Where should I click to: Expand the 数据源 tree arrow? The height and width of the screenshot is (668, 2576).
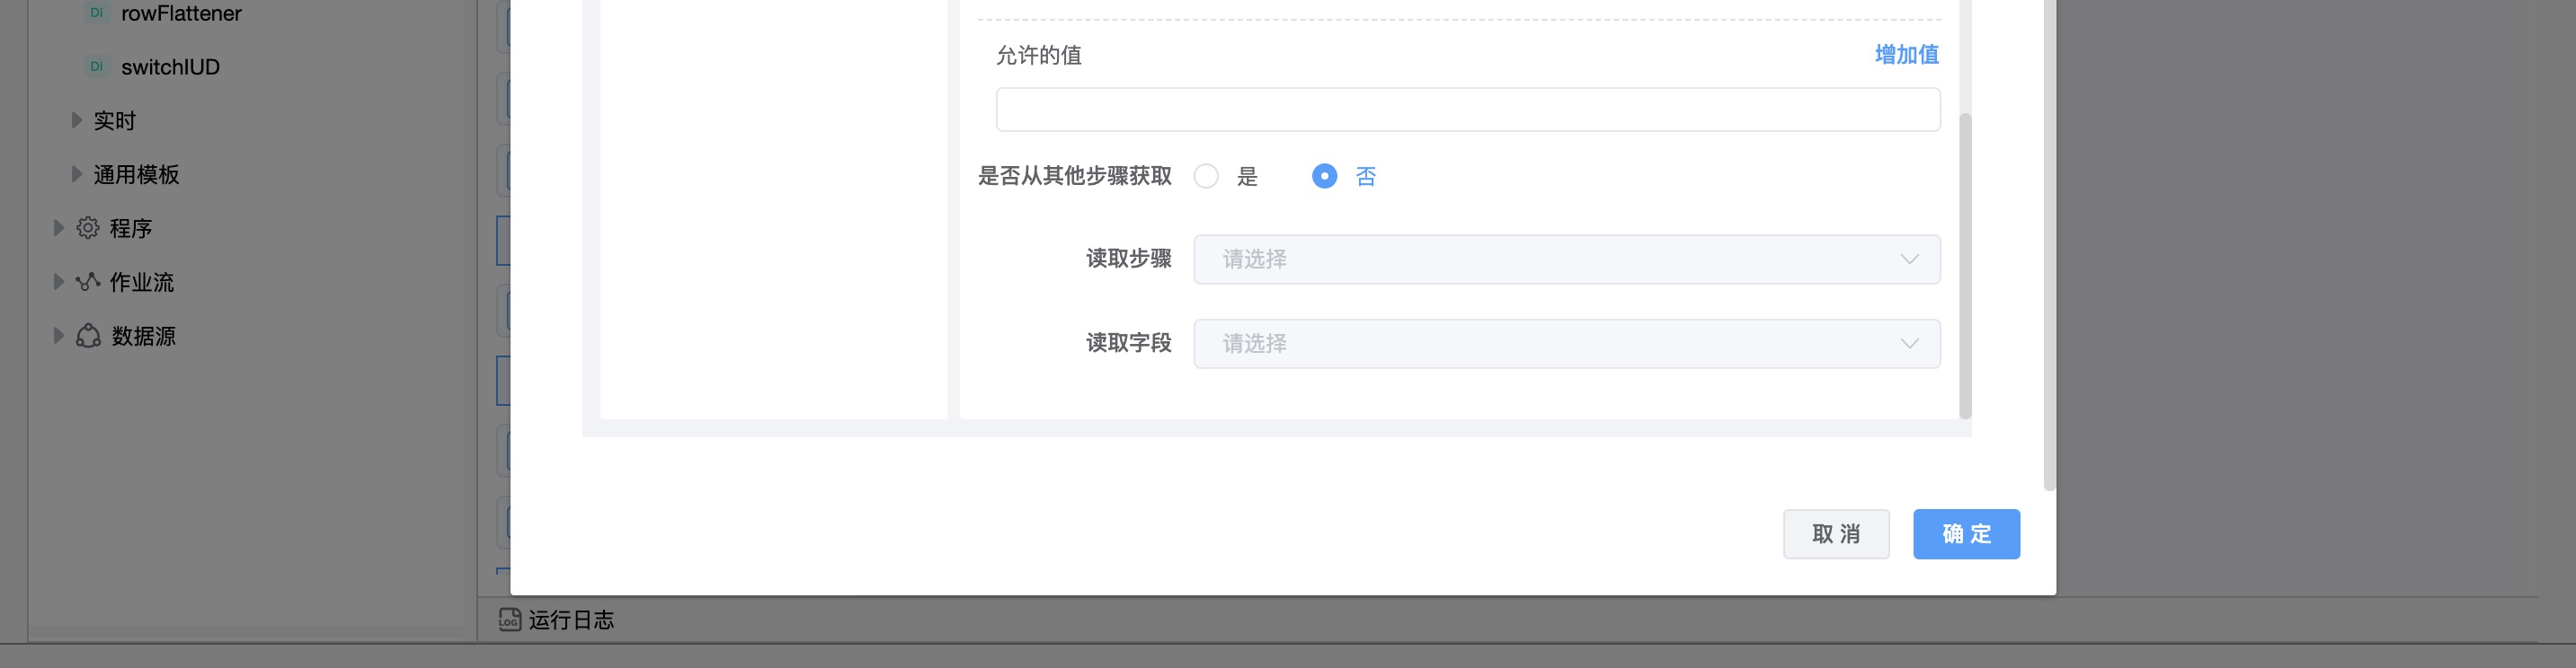coord(58,337)
